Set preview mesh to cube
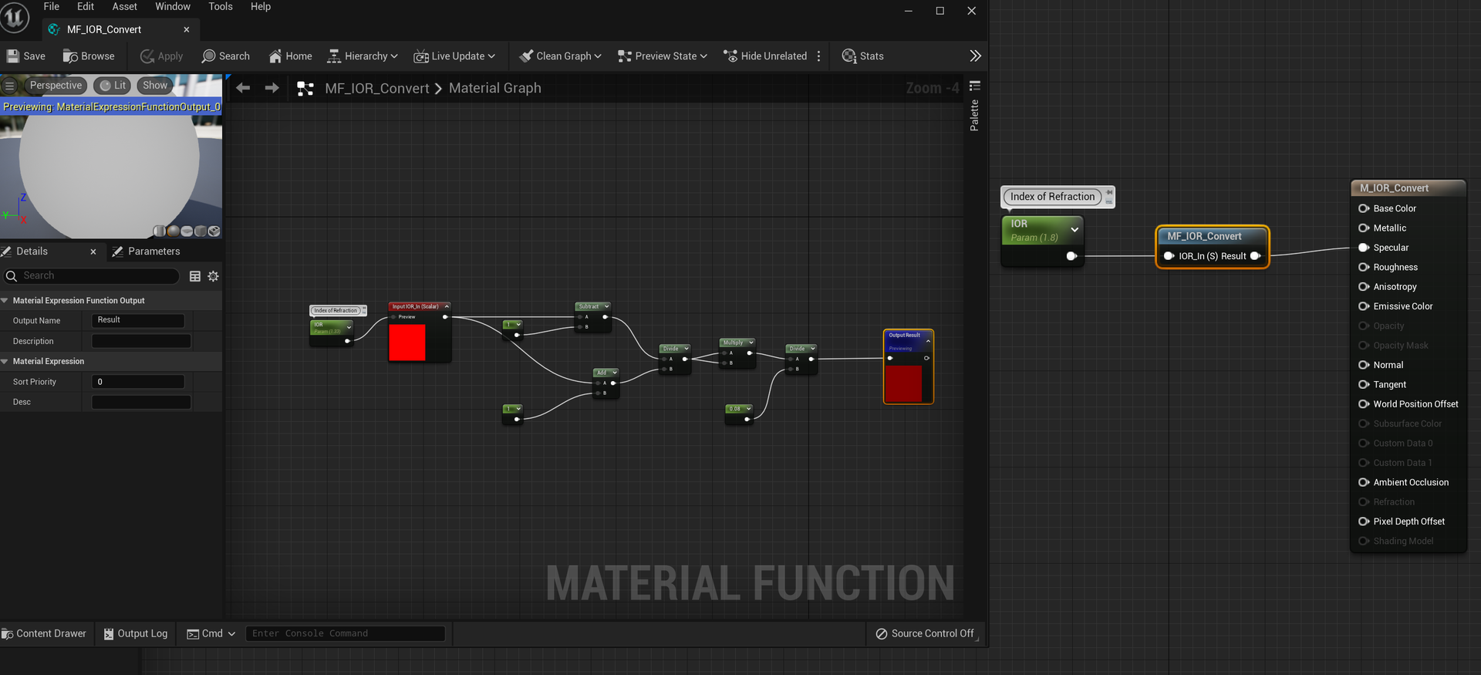The image size is (1481, 675). coord(201,231)
